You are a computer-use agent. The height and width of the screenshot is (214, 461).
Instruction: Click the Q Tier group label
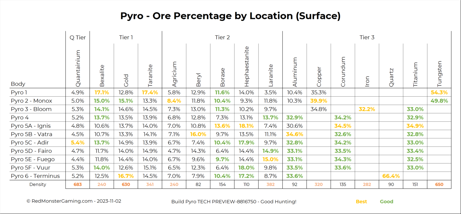77,37
